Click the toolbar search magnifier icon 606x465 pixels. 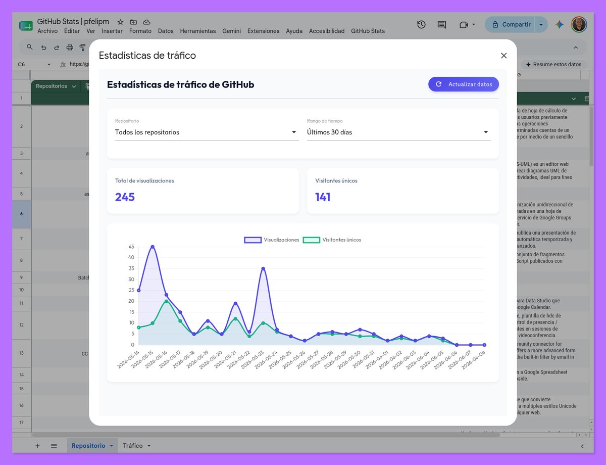click(x=30, y=47)
